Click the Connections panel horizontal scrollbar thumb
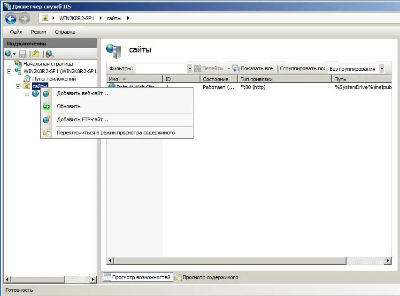The width and height of the screenshot is (400, 296). pyautogui.click(x=38, y=279)
